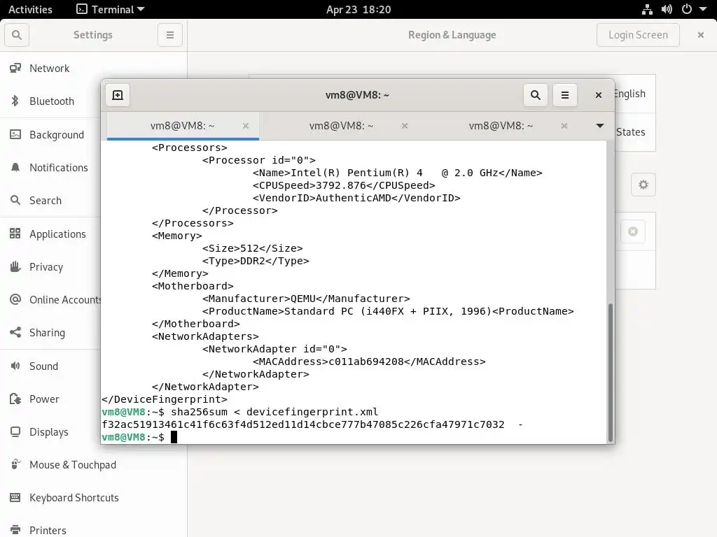717x537 pixels.
Task: Click the Online Accounts at-sign icon
Action: click(x=15, y=299)
